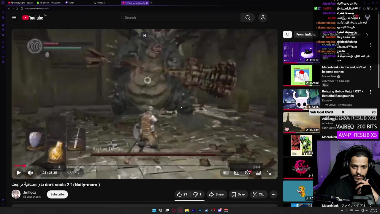Go back in browser history
Viewport: 380px width, 214px height.
[x=9, y=8]
